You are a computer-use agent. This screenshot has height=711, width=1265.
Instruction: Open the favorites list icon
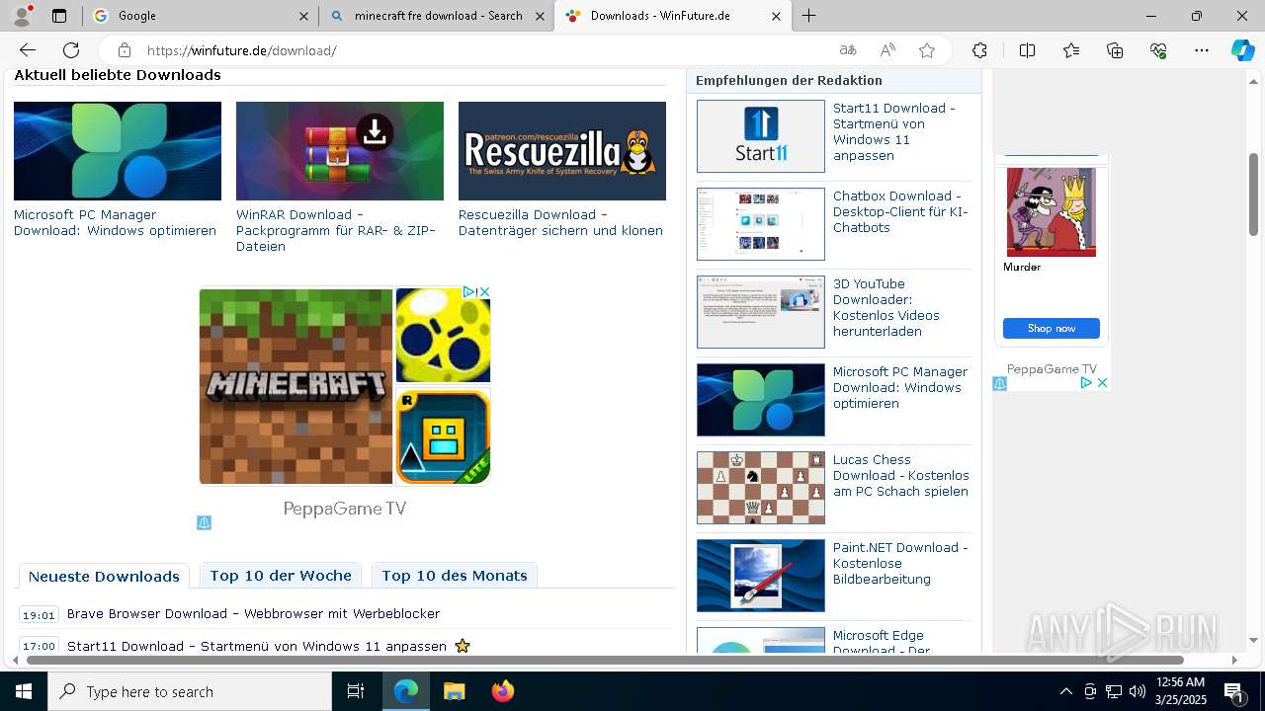[1071, 50]
